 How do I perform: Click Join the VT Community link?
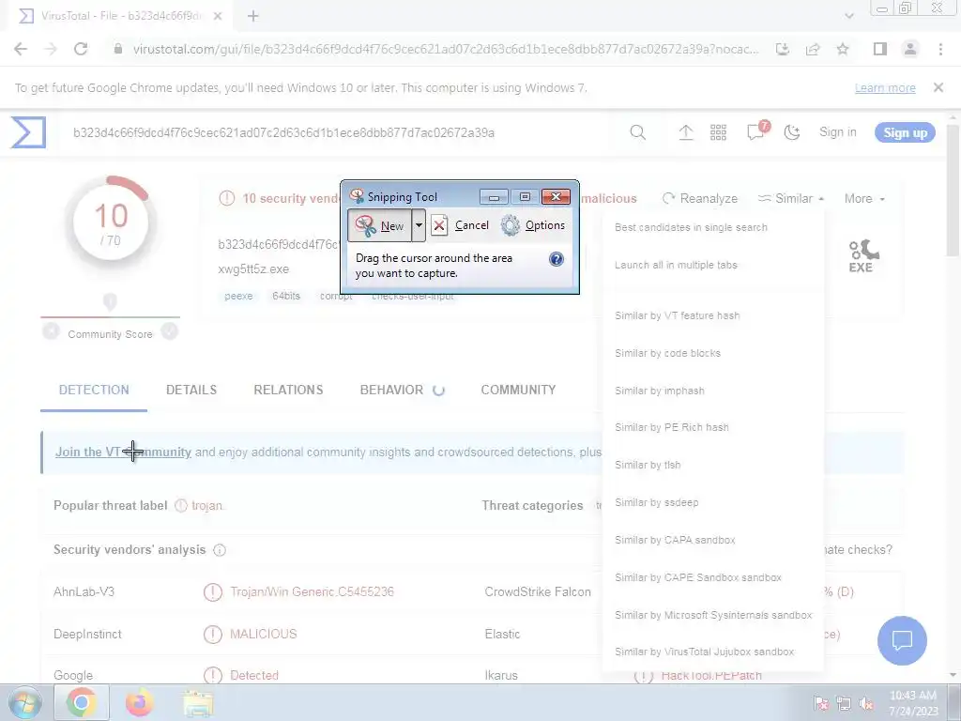(x=123, y=452)
